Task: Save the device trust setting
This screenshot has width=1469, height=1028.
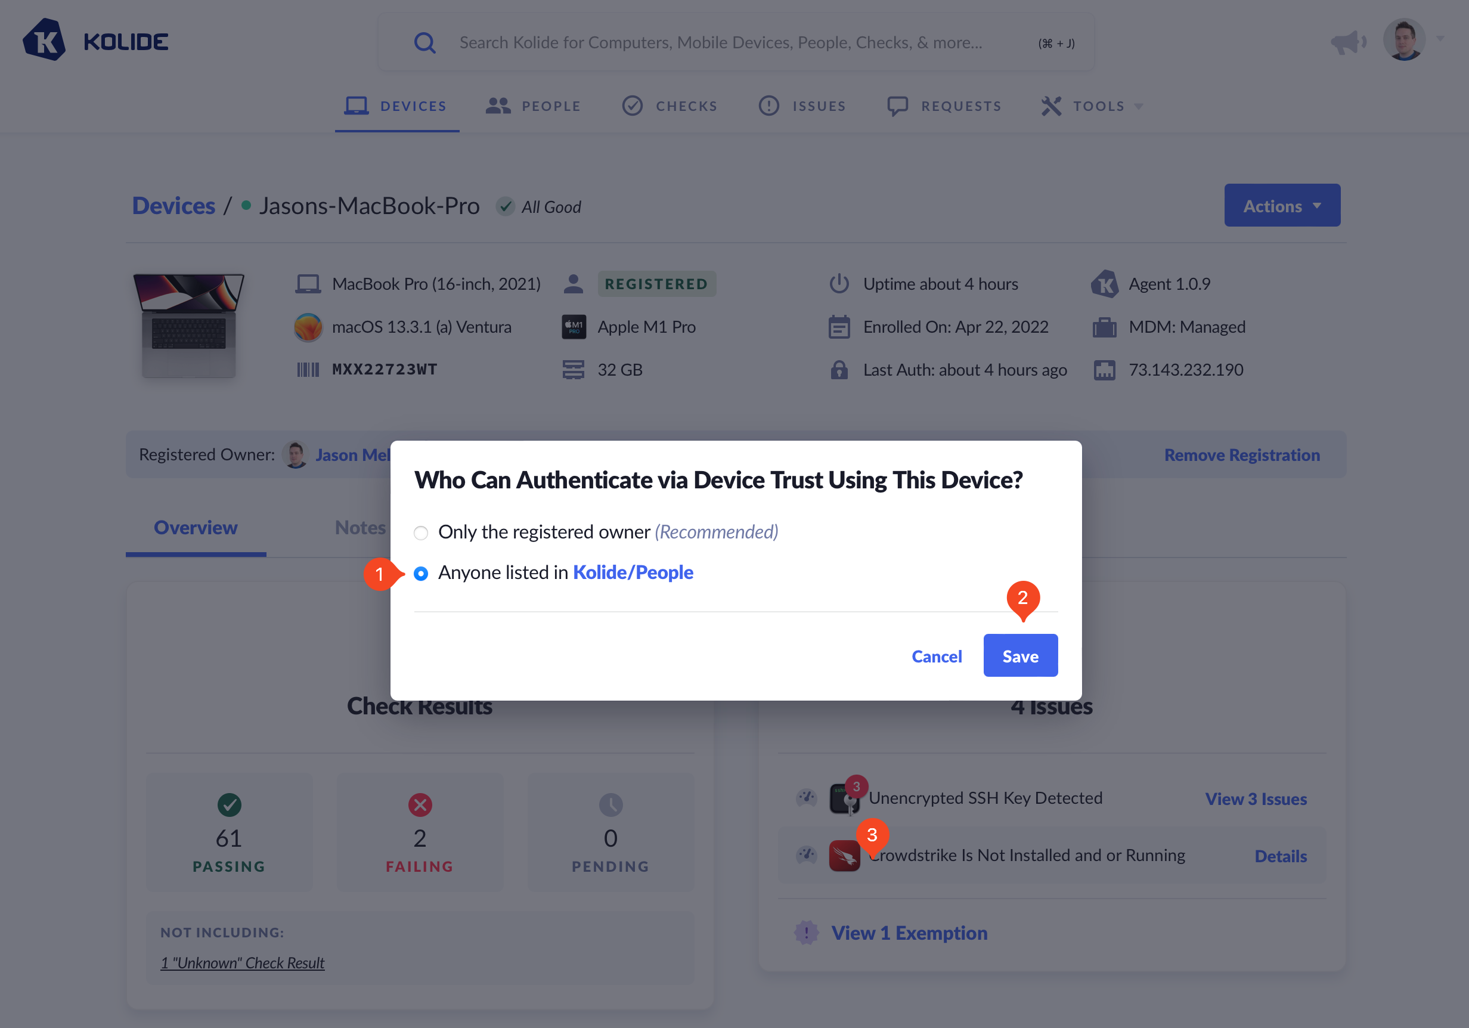Action: click(x=1021, y=655)
